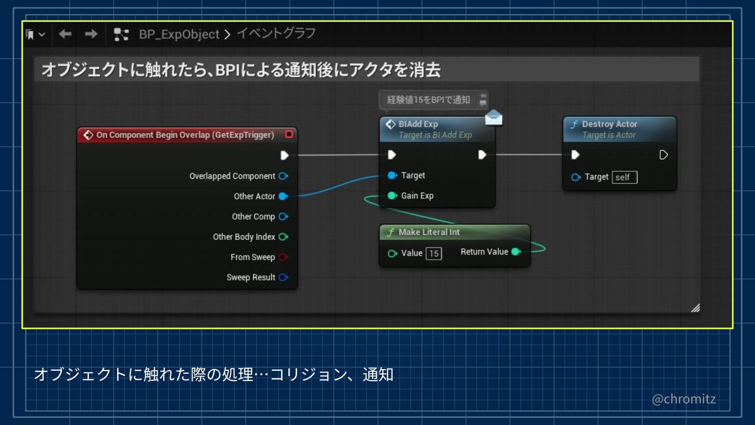Click the comment box title about BPI通知
The height and width of the screenshot is (425, 755).
click(x=241, y=70)
